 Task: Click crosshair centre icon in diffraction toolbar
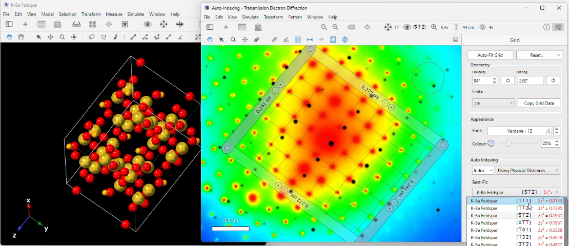click(367, 27)
